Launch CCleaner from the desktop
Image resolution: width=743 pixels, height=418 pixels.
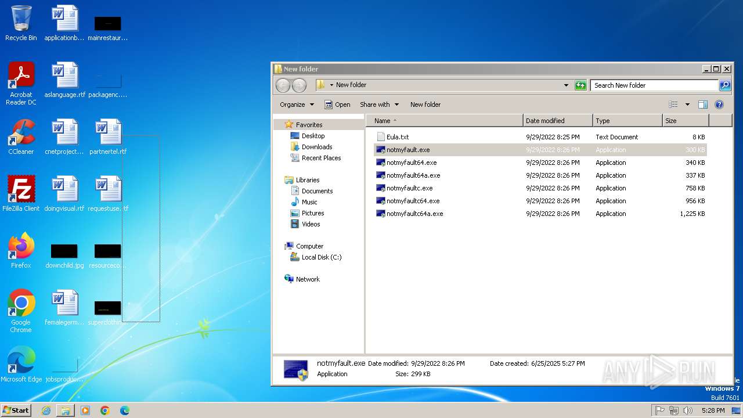click(x=21, y=137)
